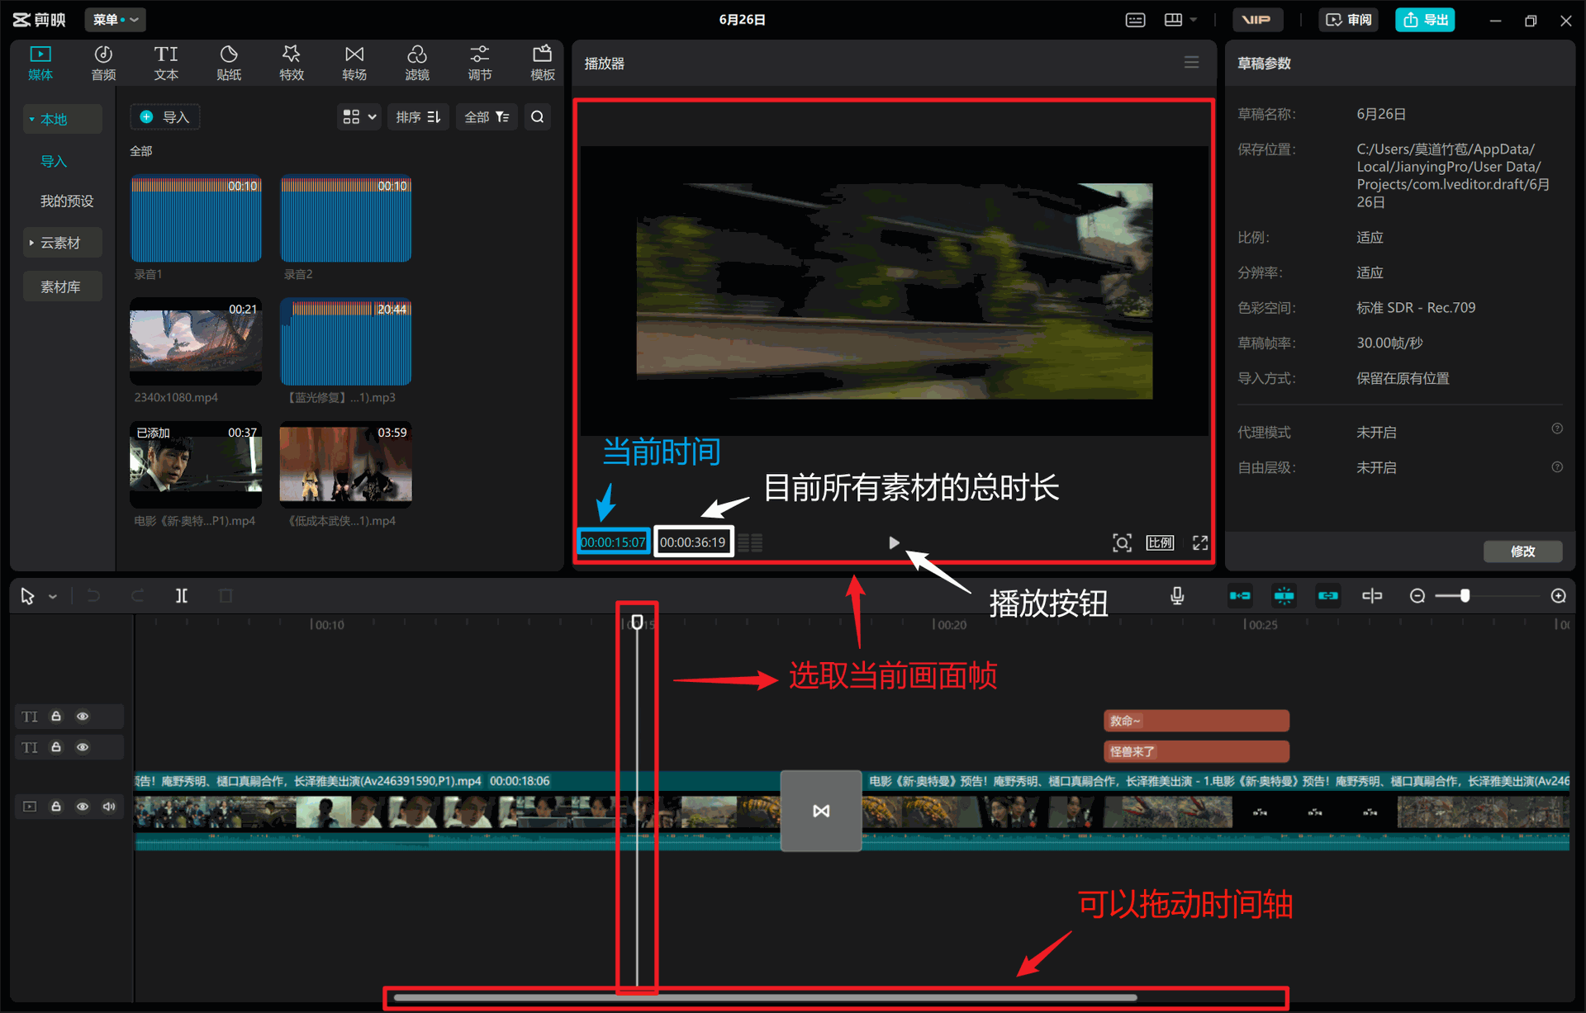Screen dimensions: 1586x1013
Task: Click the redo arrow in timeline toolbar
Action: [x=137, y=596]
